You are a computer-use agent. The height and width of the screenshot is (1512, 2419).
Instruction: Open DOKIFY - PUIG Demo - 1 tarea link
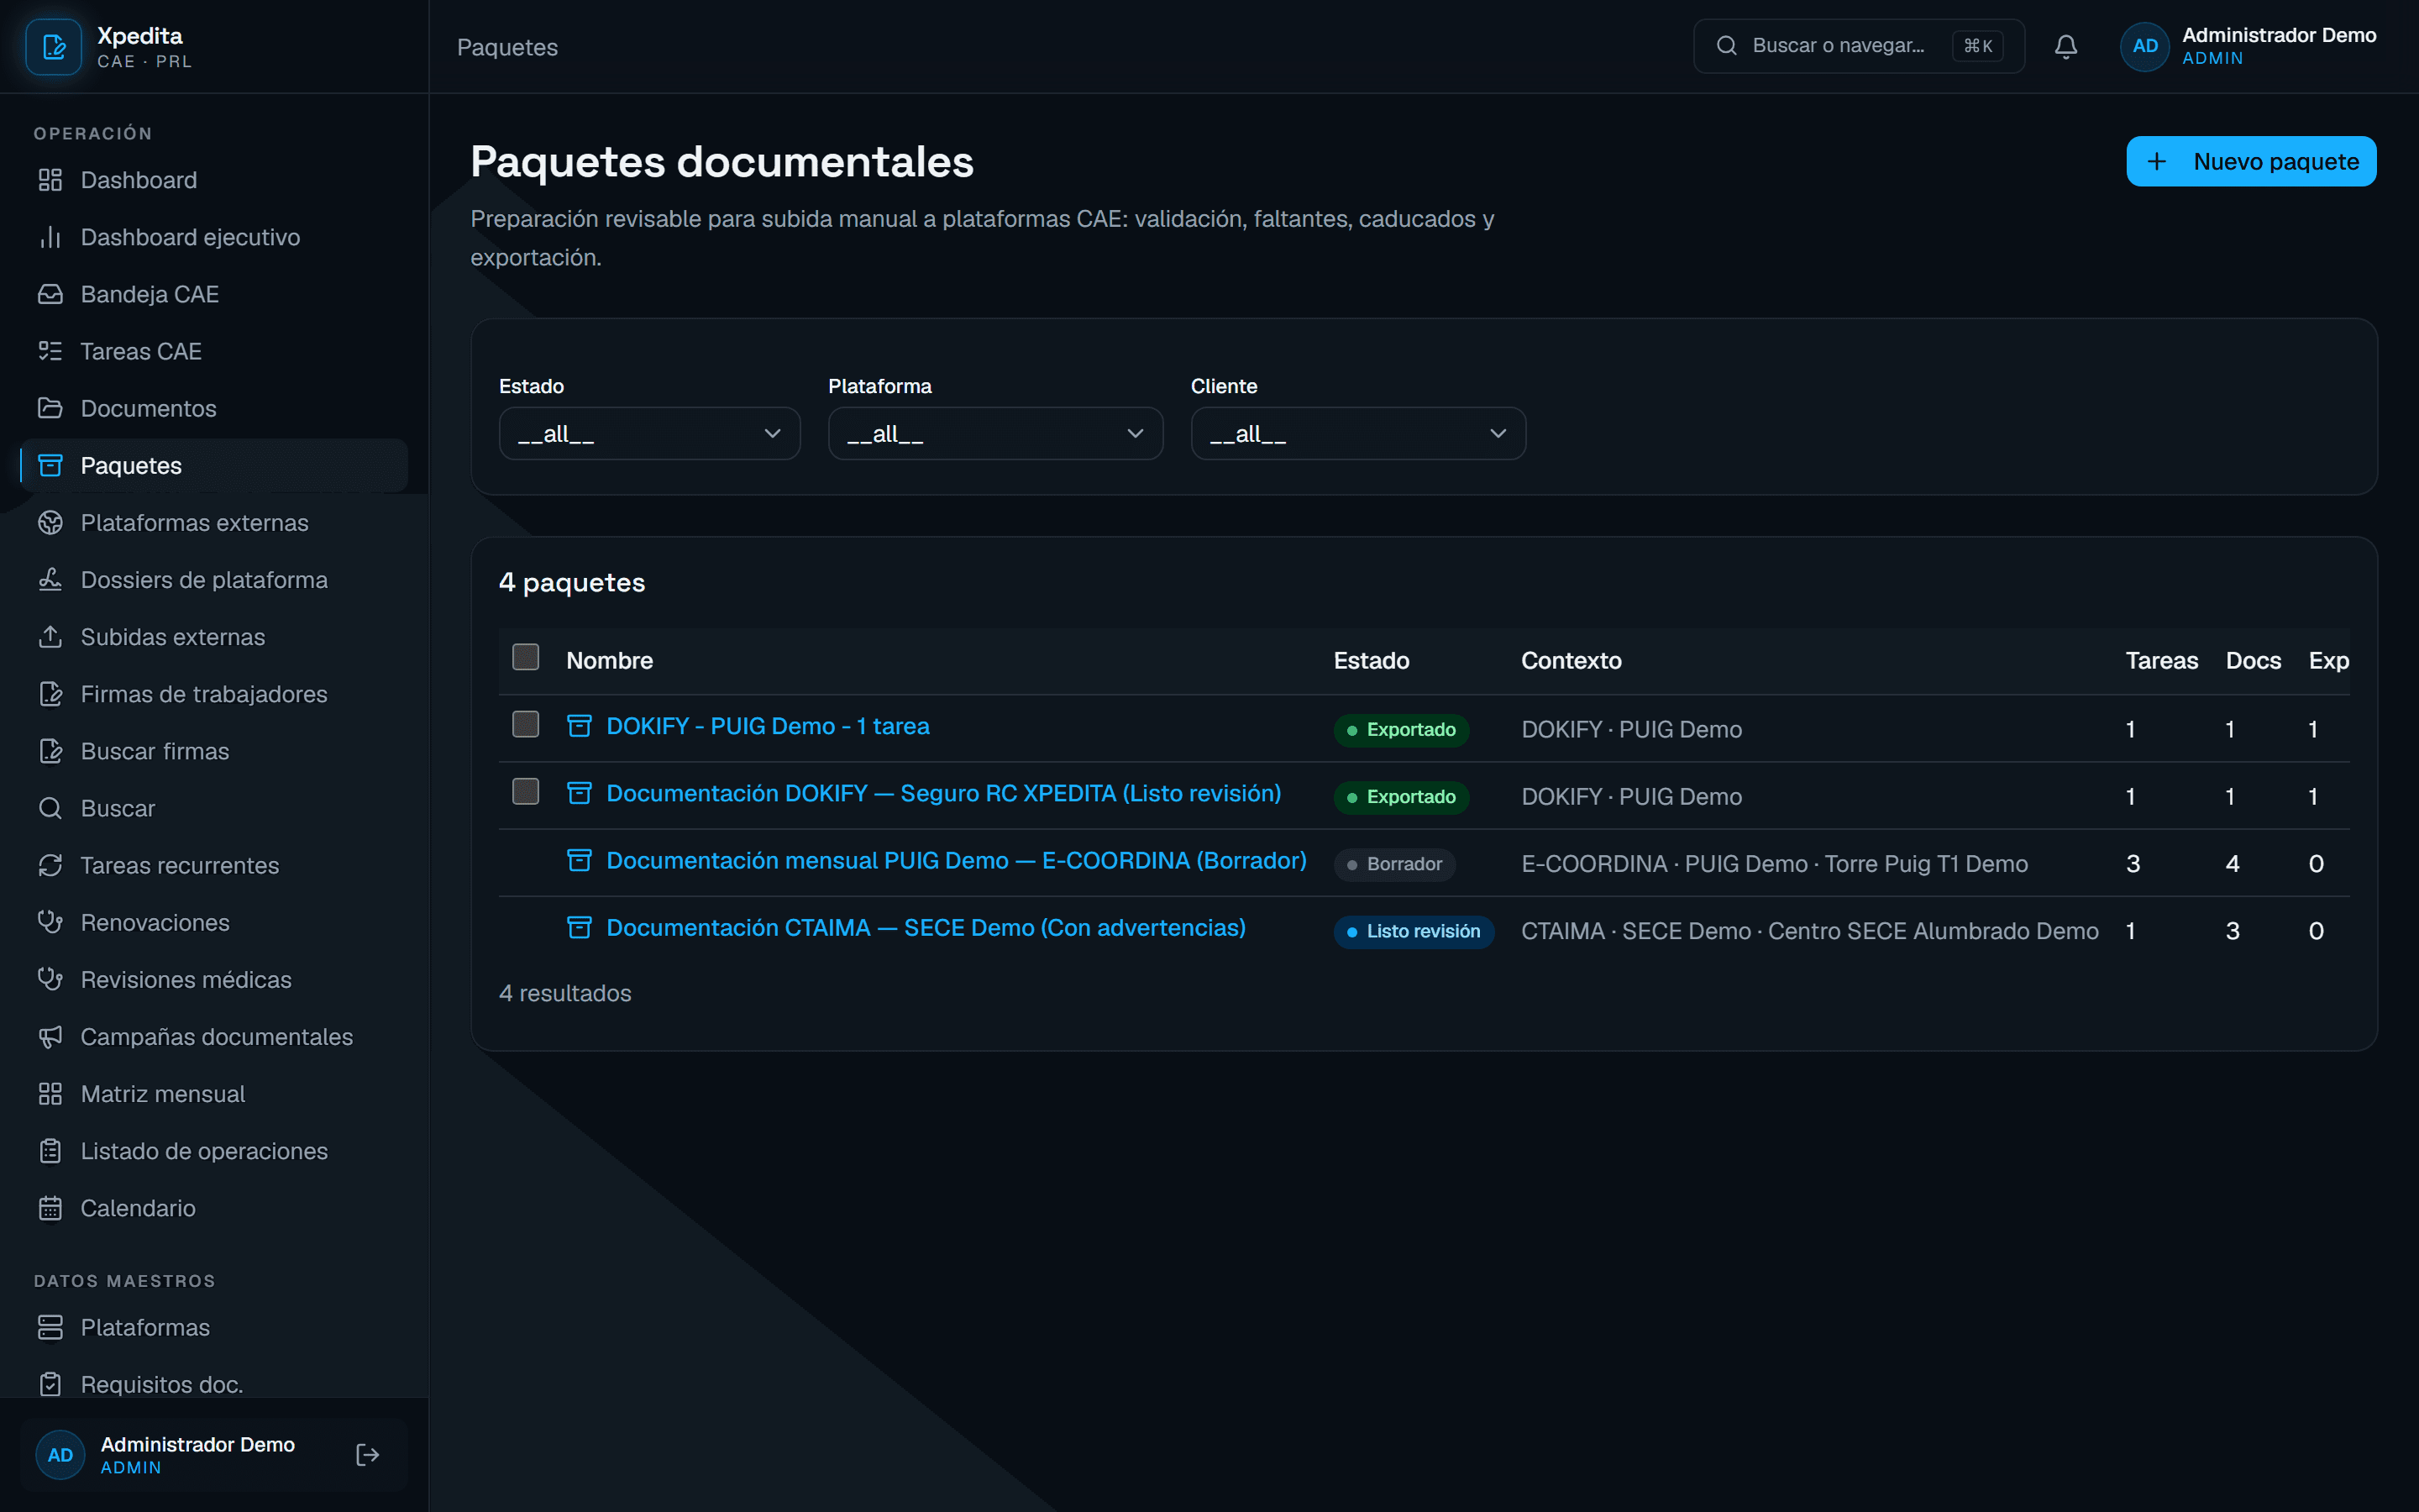pyautogui.click(x=768, y=726)
